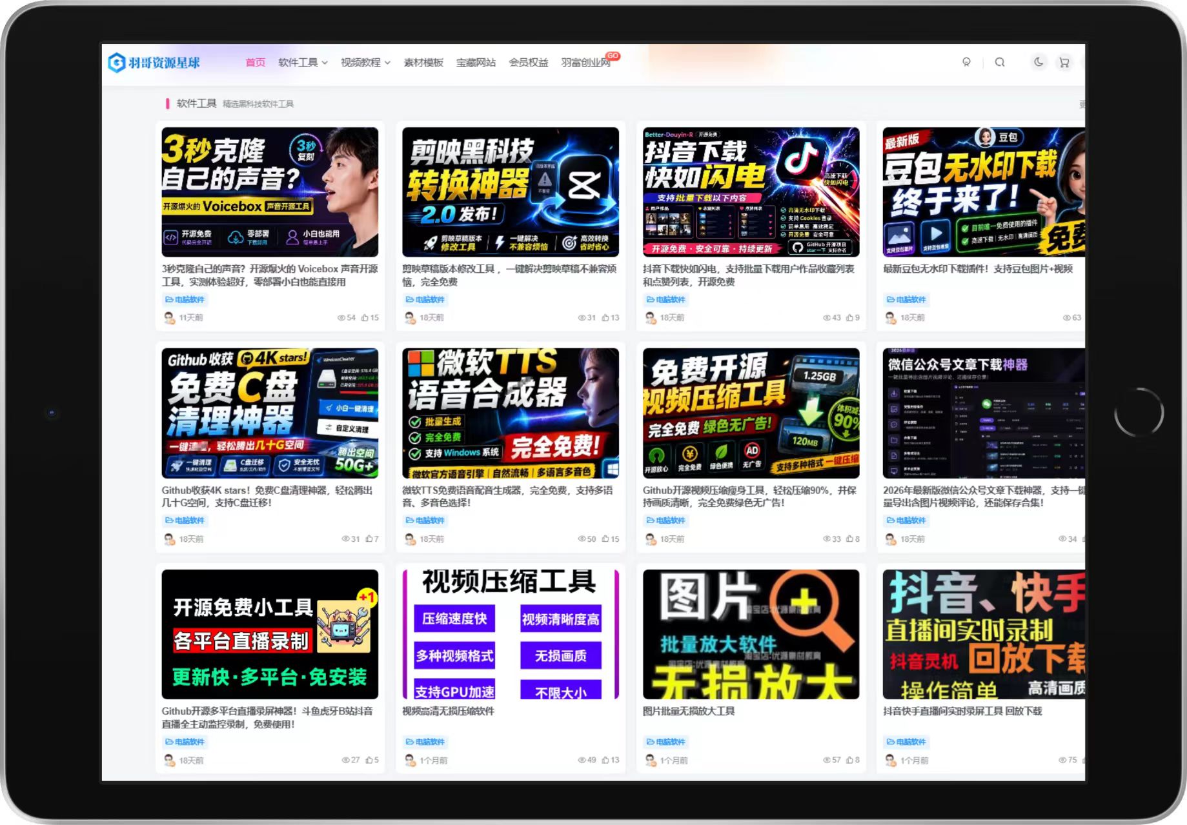
Task: Click author avatar on 豆包无水印 card
Action: pos(891,317)
